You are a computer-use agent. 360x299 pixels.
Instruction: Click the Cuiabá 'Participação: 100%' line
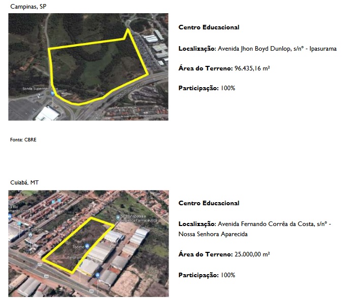tap(207, 275)
